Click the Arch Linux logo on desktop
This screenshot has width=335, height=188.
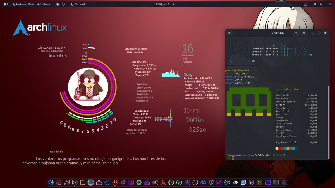point(40,28)
